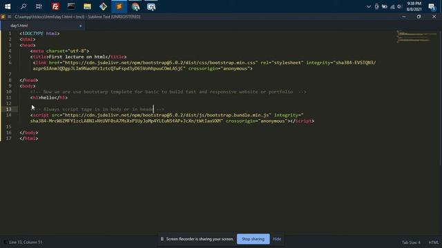
Task: Open the Action Center notifications icon
Action: [x=432, y=6]
